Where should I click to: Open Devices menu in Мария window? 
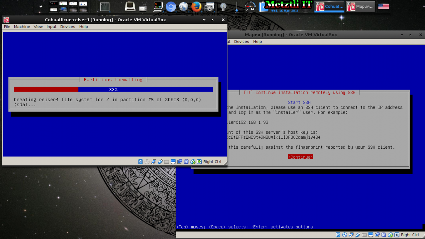[241, 41]
